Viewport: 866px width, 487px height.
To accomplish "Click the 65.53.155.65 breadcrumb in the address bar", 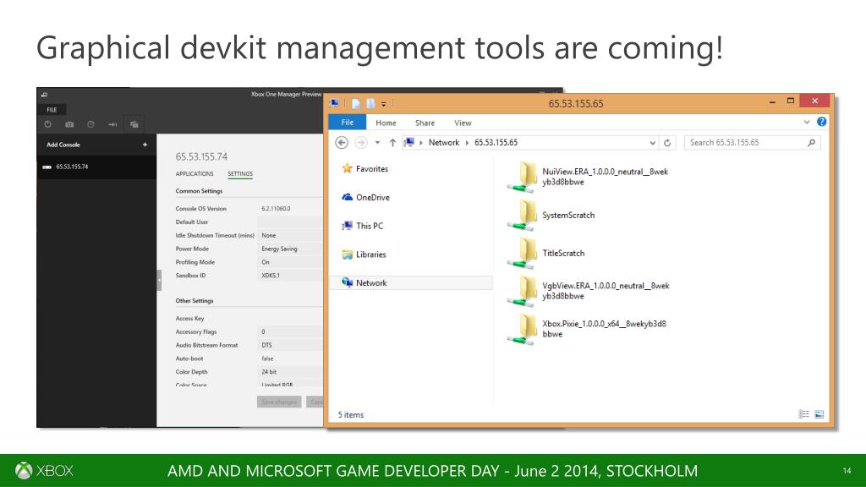I will tap(496, 142).
